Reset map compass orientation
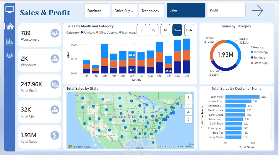The width and height of the screenshot is (279, 156). click(x=189, y=120)
